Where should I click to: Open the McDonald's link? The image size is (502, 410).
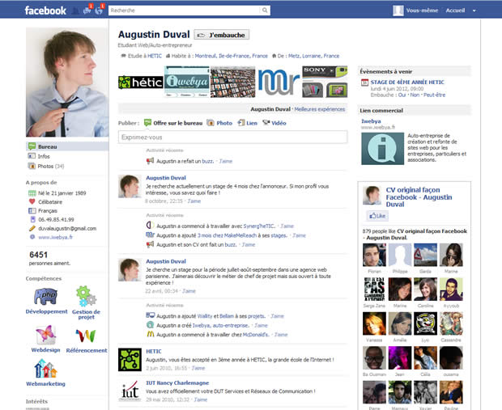(x=256, y=335)
